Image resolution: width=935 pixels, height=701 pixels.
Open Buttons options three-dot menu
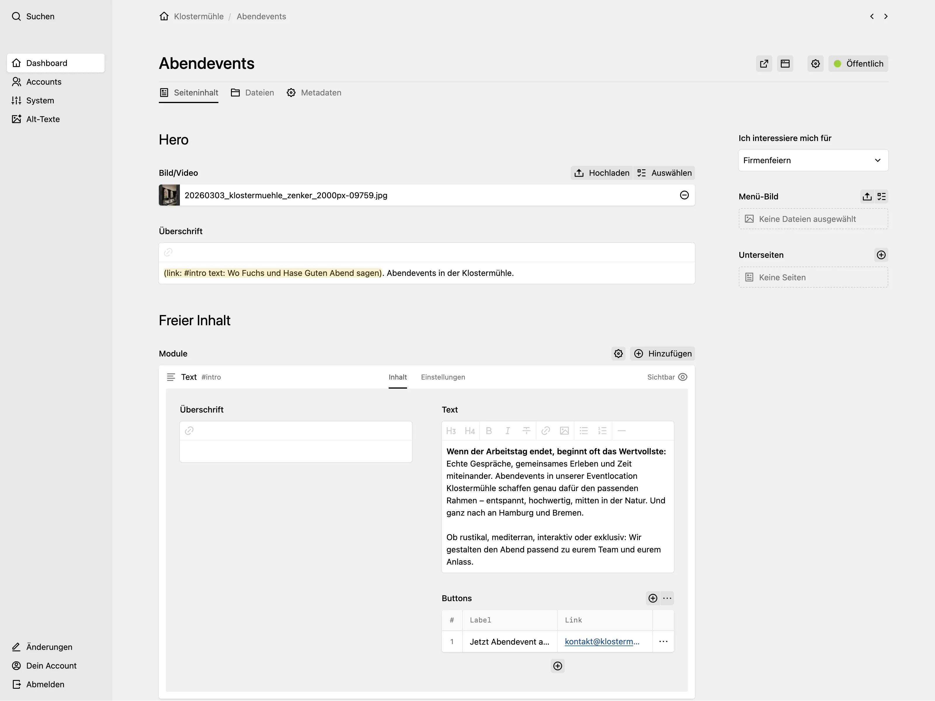(667, 598)
